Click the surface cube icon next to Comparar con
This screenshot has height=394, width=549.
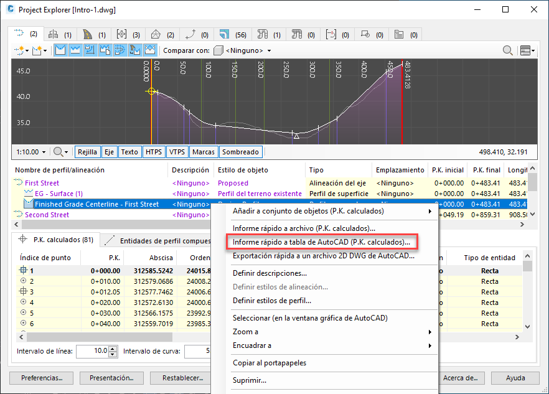[x=218, y=50]
